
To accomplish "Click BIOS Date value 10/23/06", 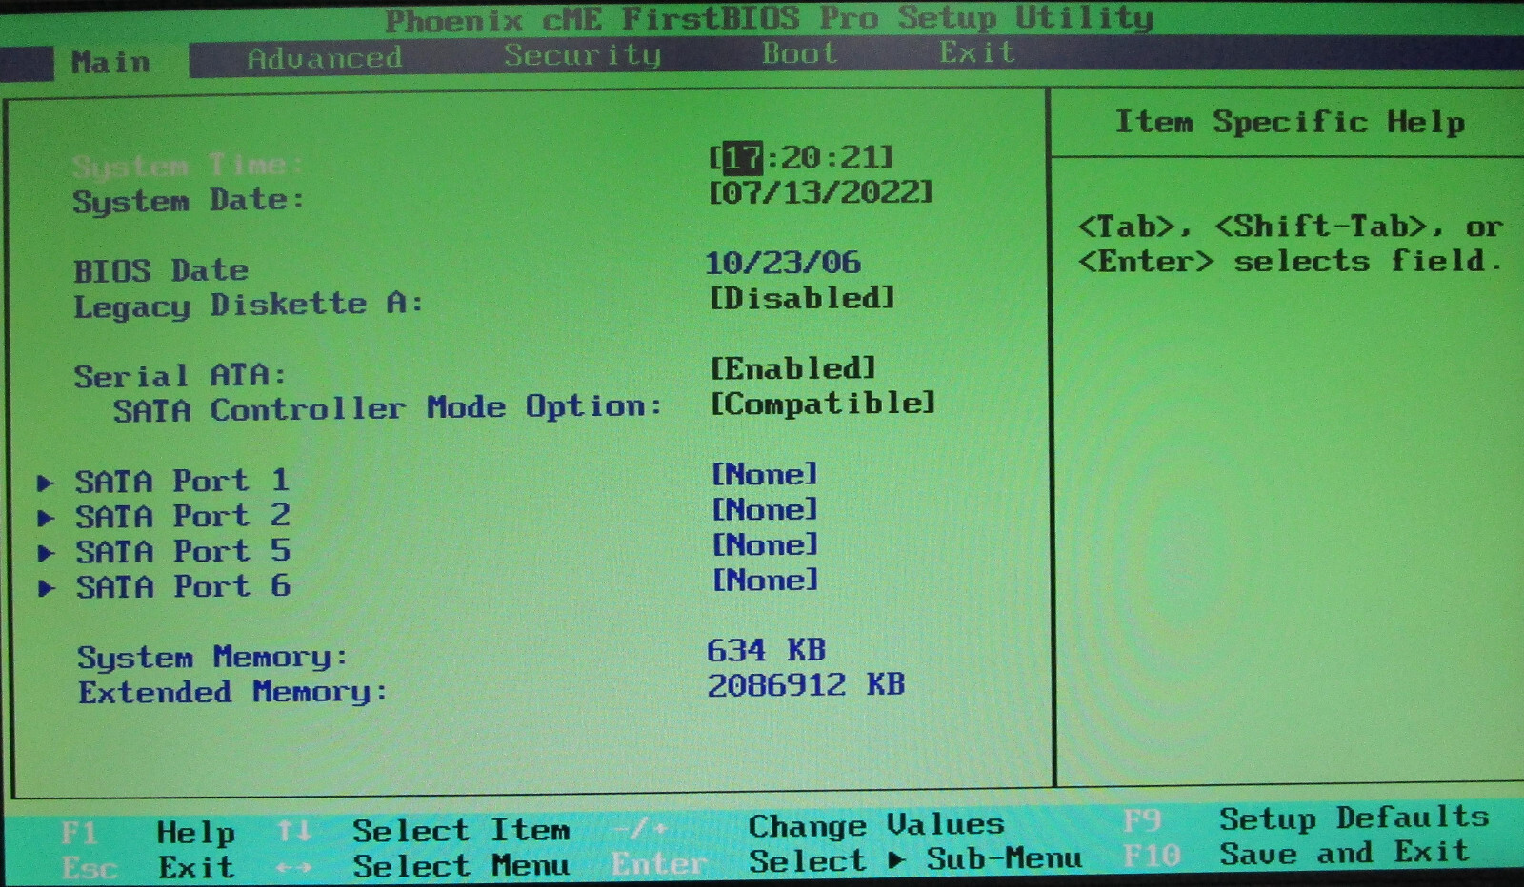I will pos(783,263).
